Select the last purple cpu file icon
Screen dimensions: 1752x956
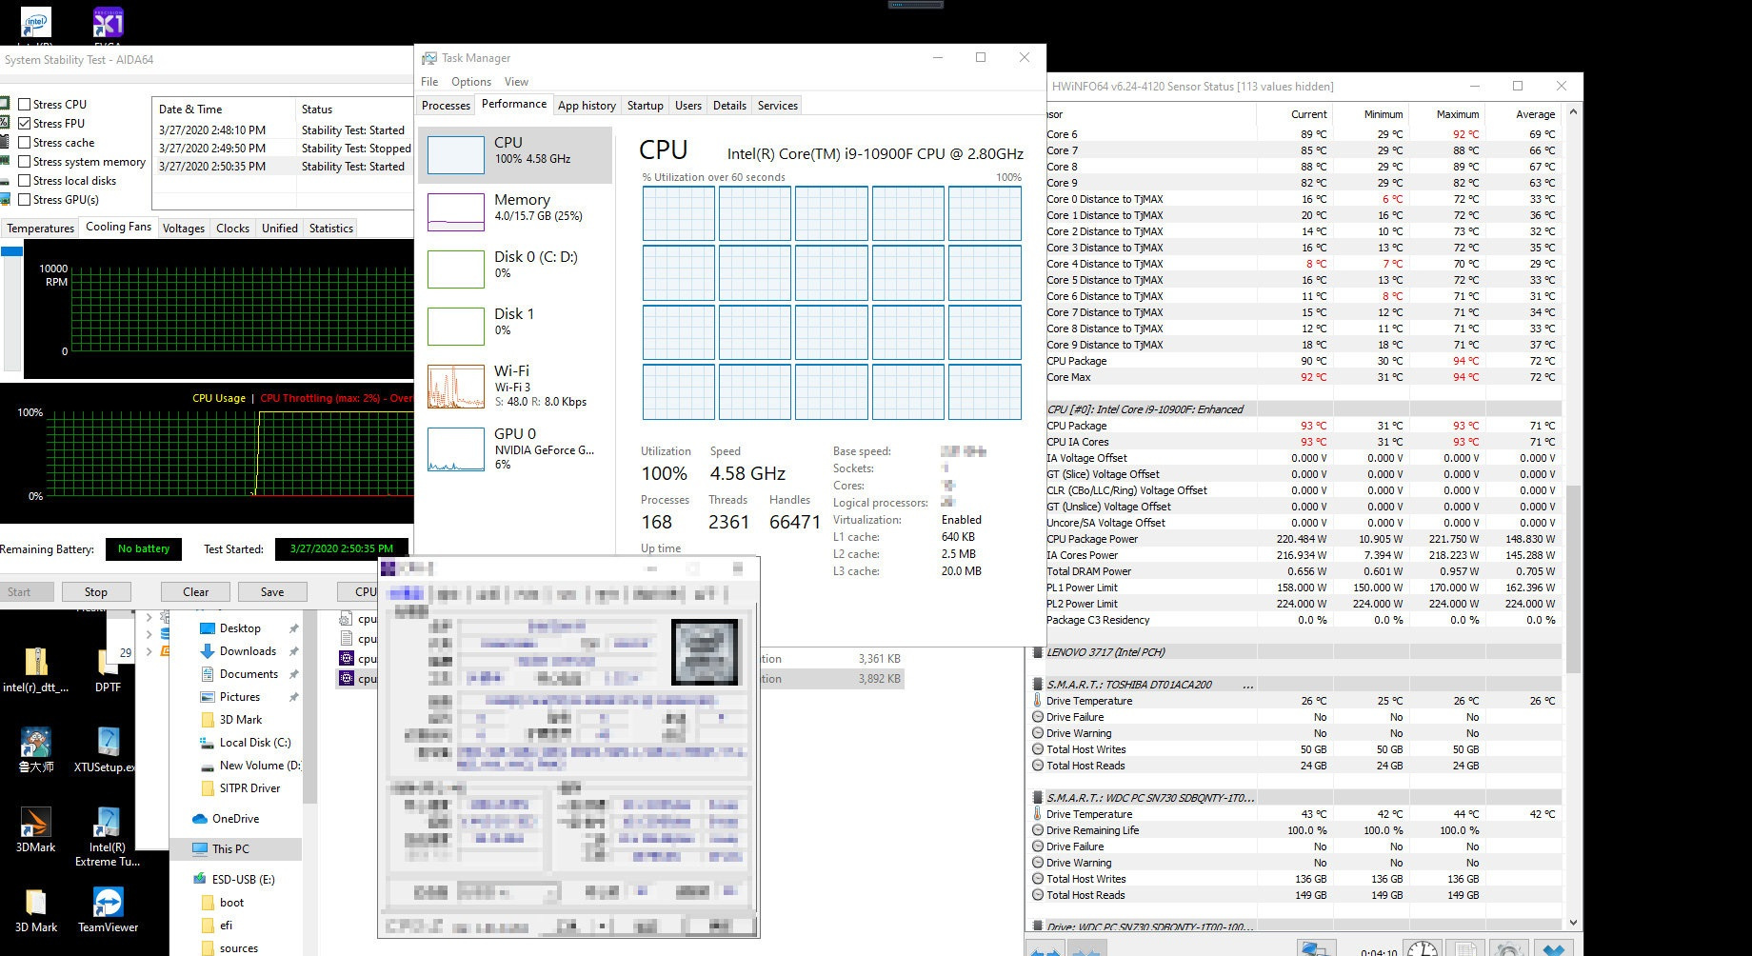[x=347, y=679]
